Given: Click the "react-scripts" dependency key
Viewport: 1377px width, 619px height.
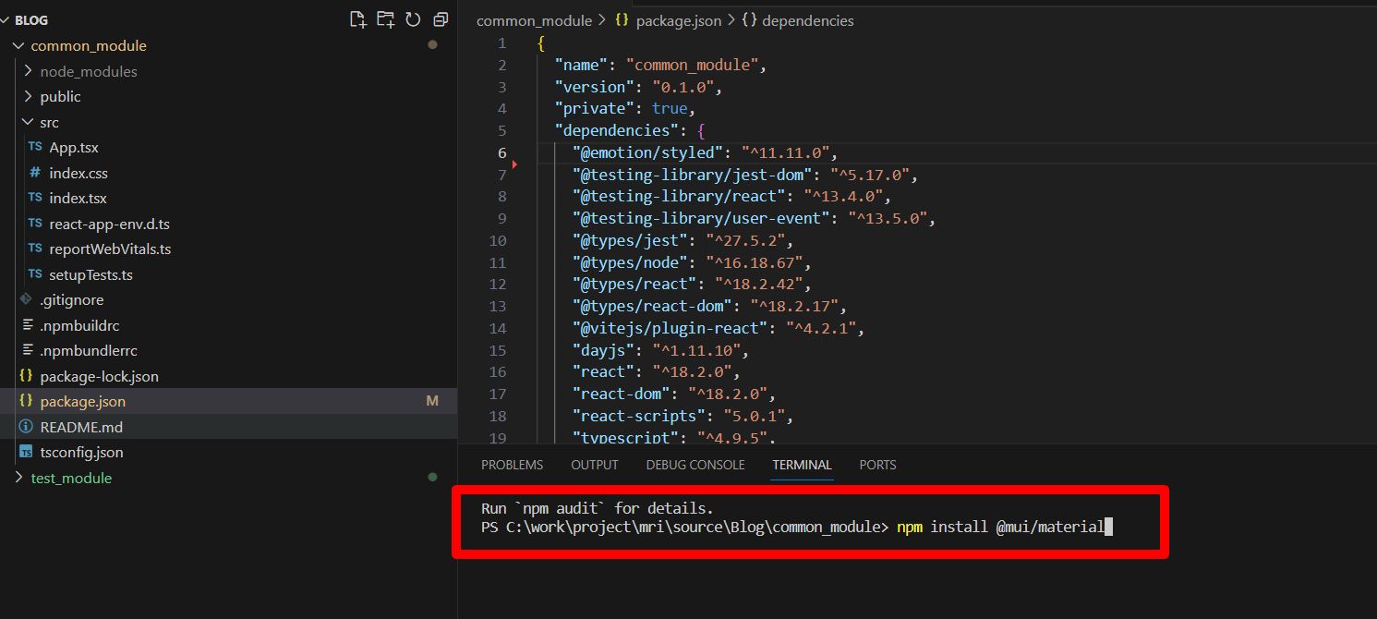Looking at the screenshot, I should (x=639, y=416).
